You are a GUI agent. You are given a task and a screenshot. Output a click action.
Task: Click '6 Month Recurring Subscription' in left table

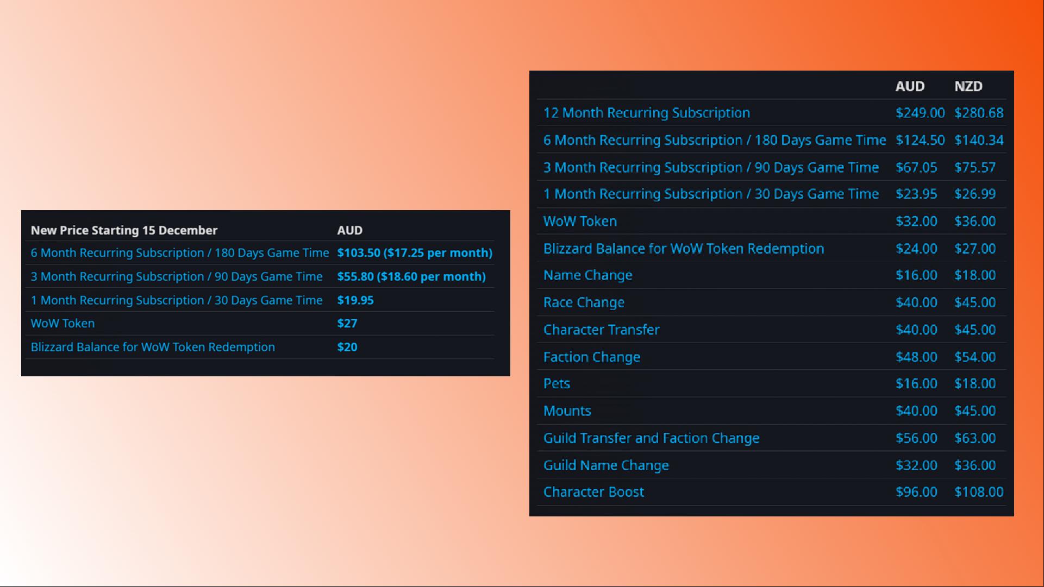(x=180, y=253)
